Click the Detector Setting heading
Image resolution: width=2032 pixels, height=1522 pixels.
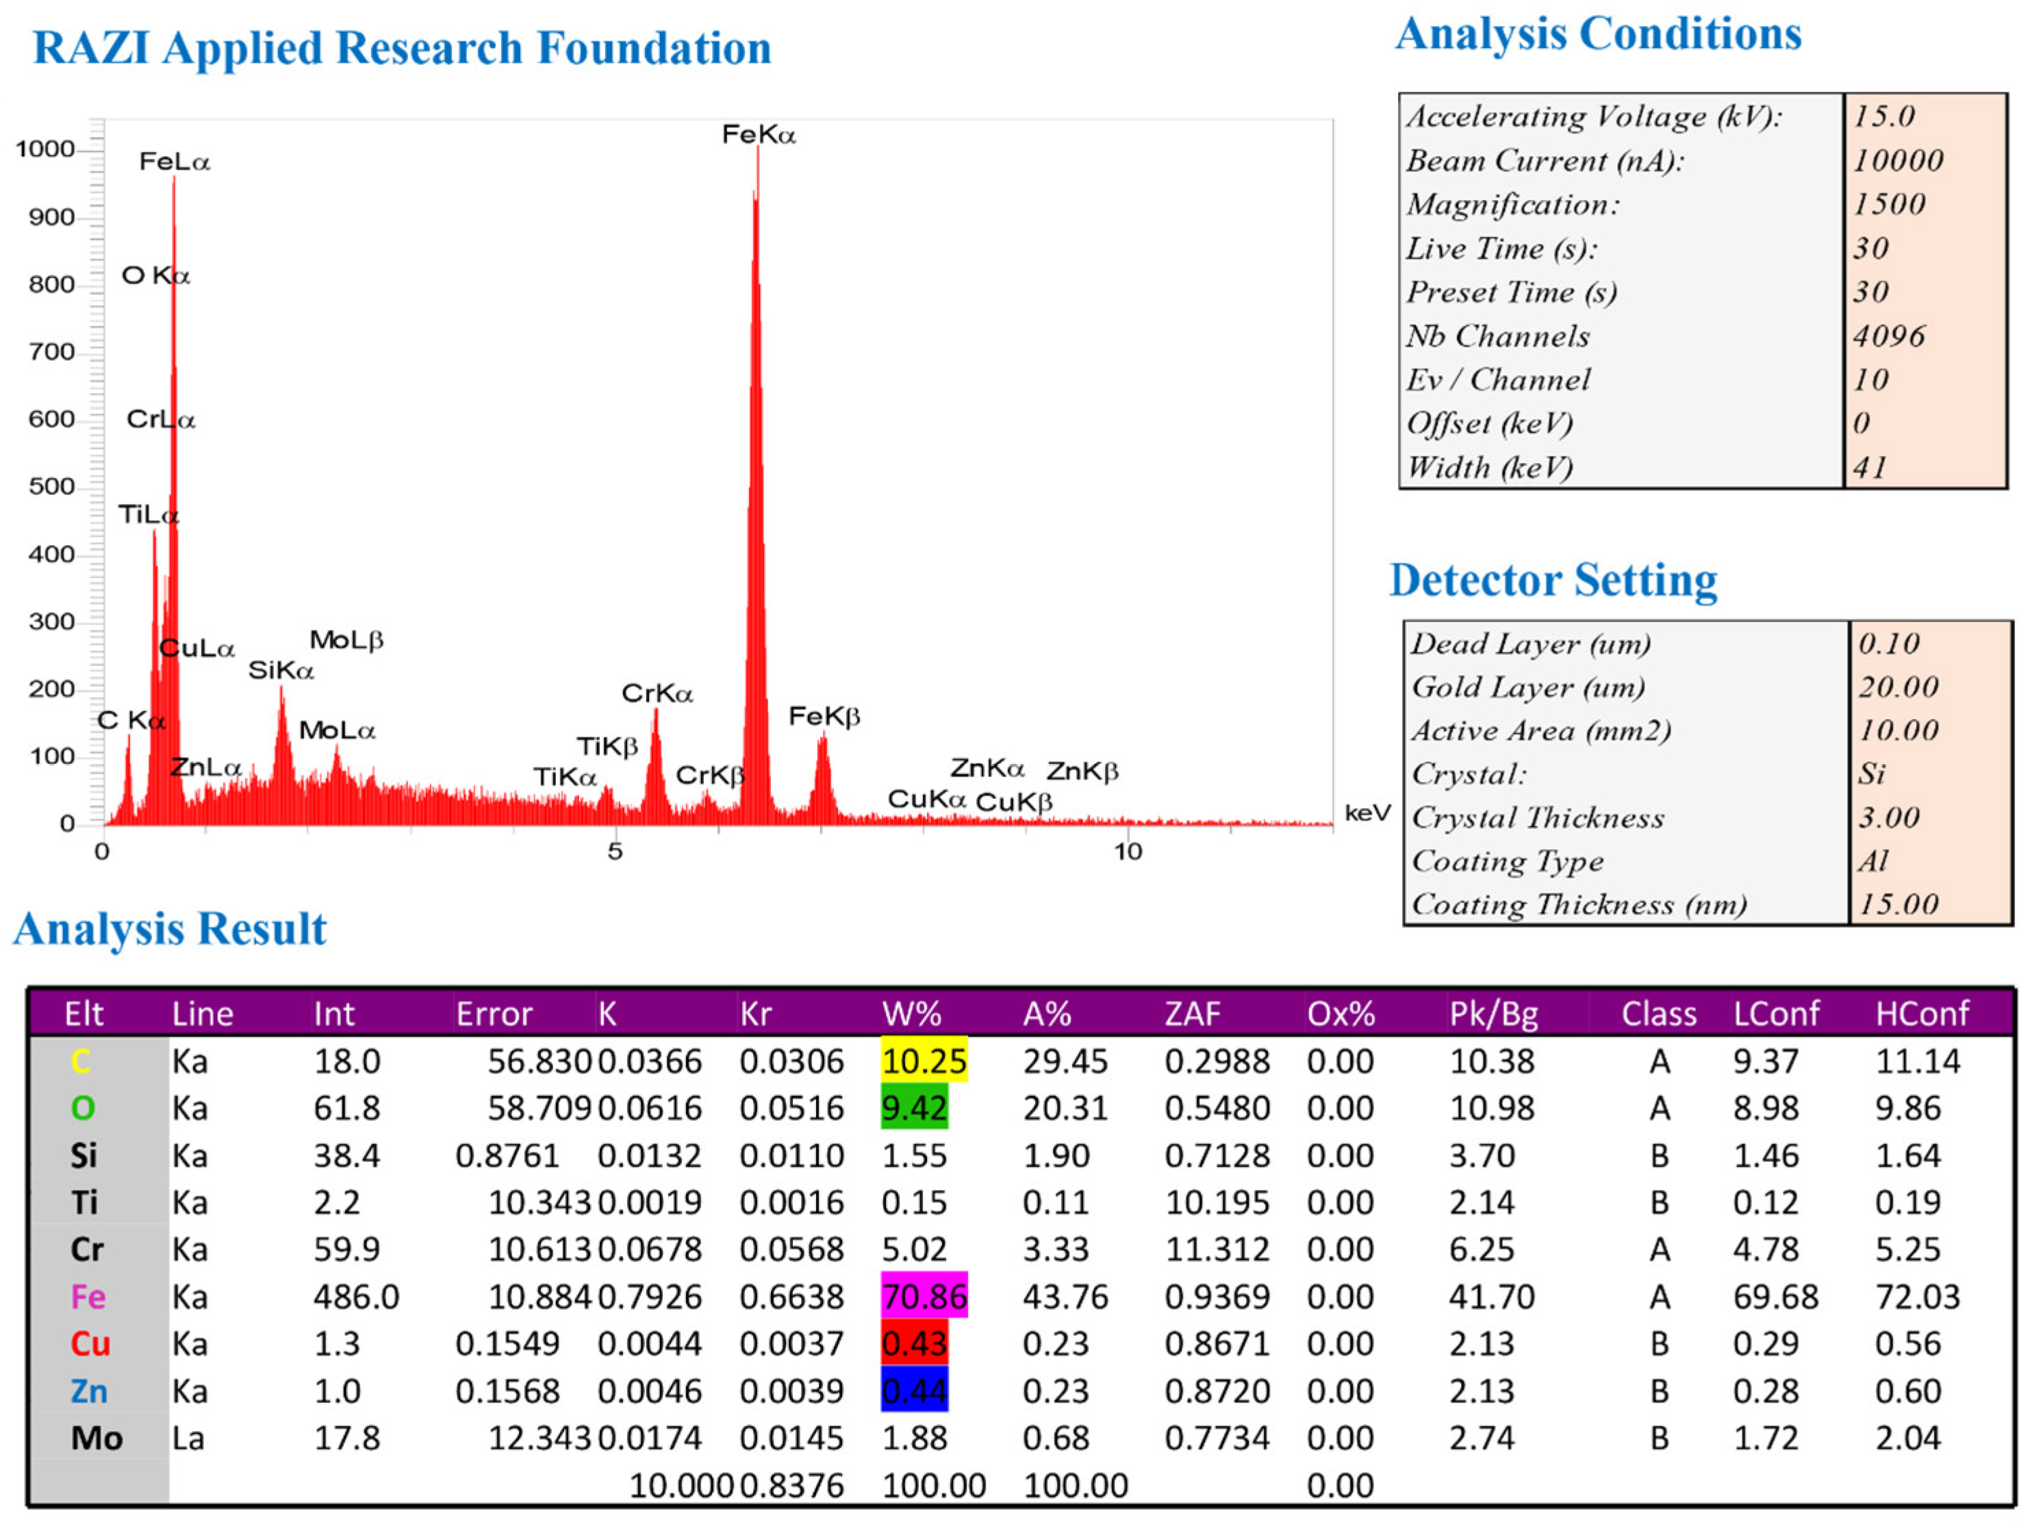[1553, 581]
